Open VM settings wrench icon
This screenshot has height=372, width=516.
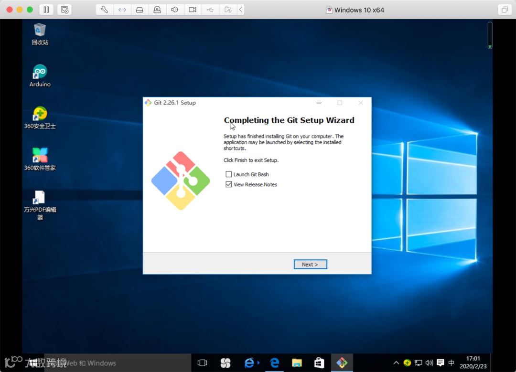(104, 10)
